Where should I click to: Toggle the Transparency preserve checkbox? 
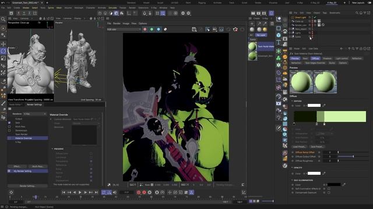[91, 161]
